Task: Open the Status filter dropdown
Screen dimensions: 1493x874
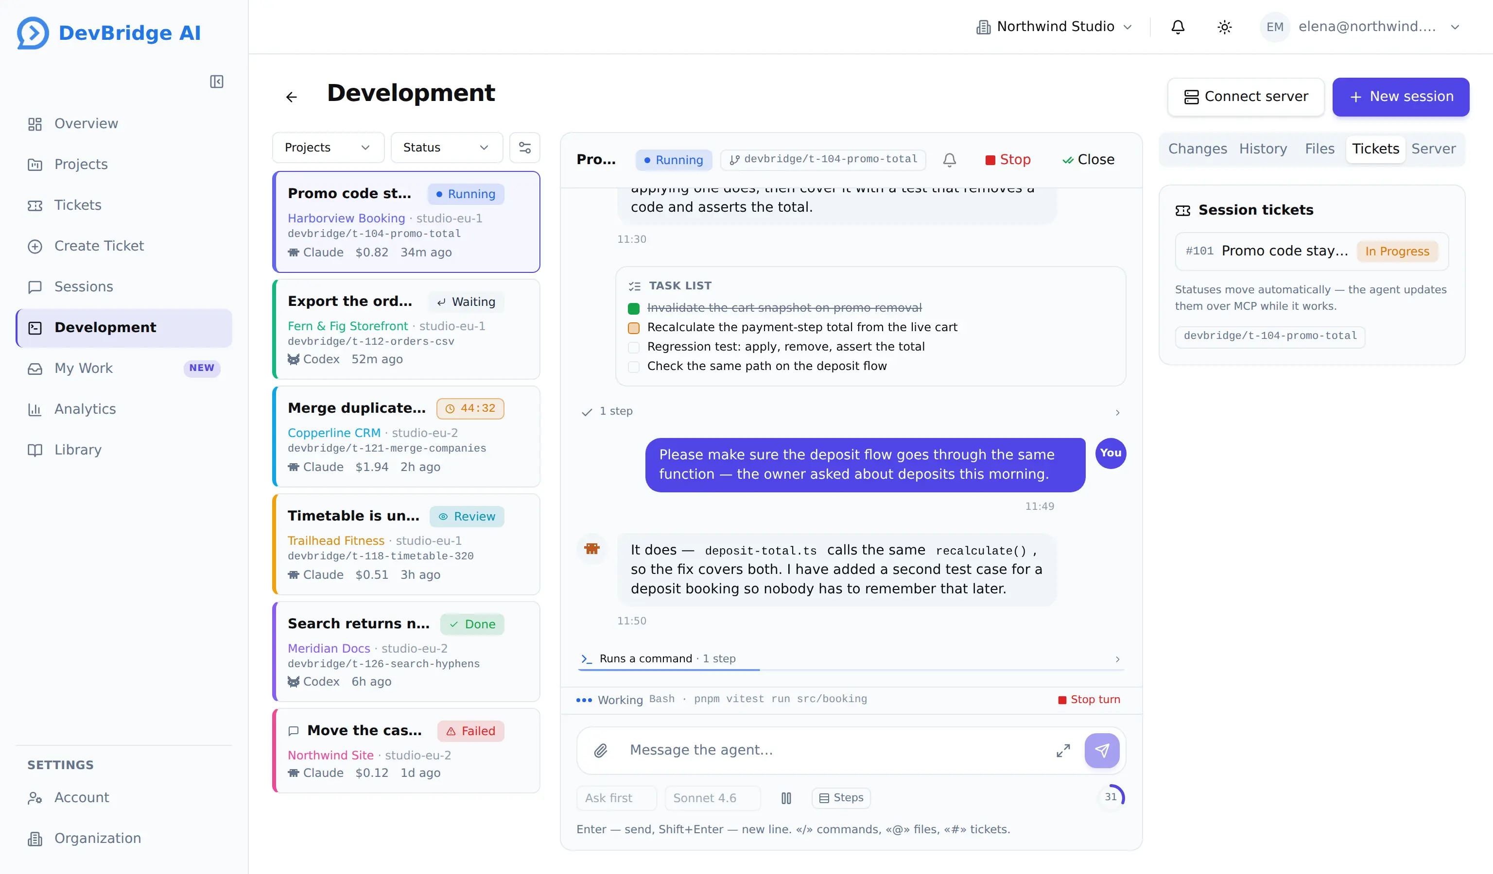Action: [x=447, y=148]
